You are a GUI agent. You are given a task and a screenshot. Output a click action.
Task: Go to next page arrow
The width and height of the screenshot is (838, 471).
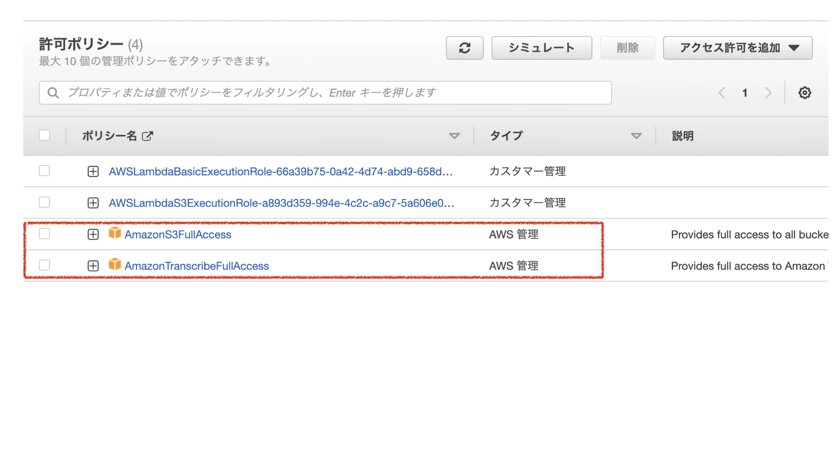pyautogui.click(x=768, y=93)
